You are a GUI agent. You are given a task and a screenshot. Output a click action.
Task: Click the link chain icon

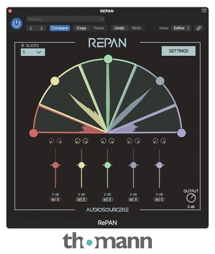click(199, 28)
